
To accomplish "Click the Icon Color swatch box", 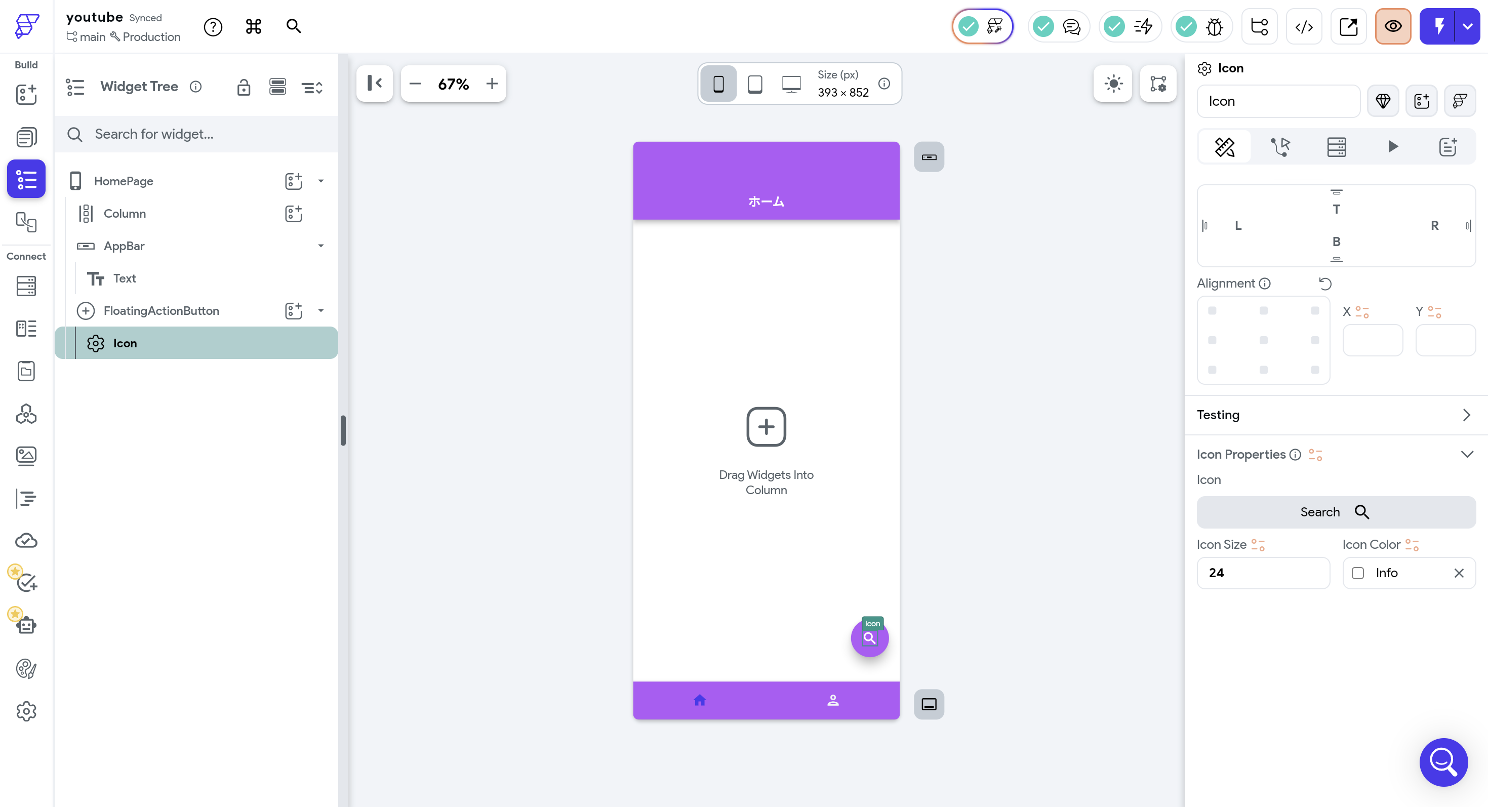I will tap(1358, 573).
